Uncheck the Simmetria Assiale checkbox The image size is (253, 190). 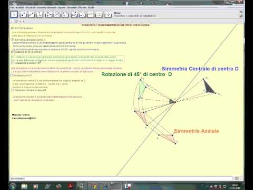pos(12,28)
